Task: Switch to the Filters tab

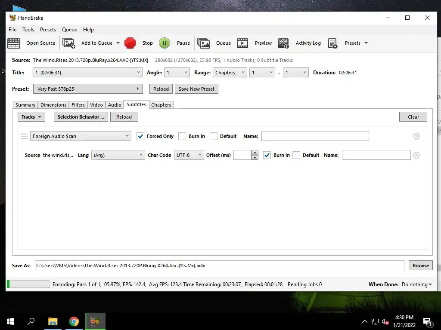Action: click(78, 105)
